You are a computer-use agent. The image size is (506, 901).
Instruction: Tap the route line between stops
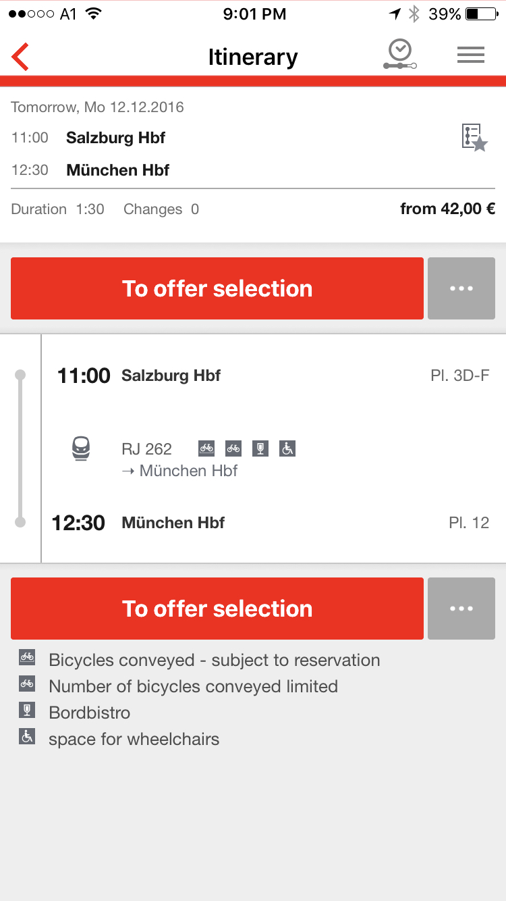pyautogui.click(x=20, y=448)
